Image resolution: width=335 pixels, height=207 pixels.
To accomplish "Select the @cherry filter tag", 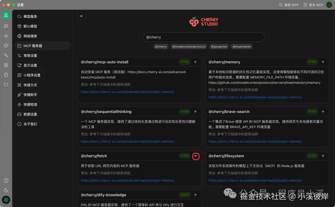I will [x=161, y=46].
